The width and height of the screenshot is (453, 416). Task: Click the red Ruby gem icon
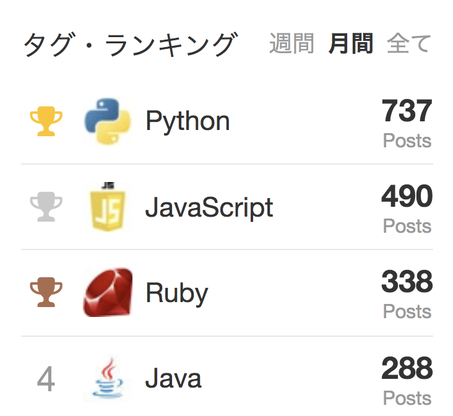(108, 292)
